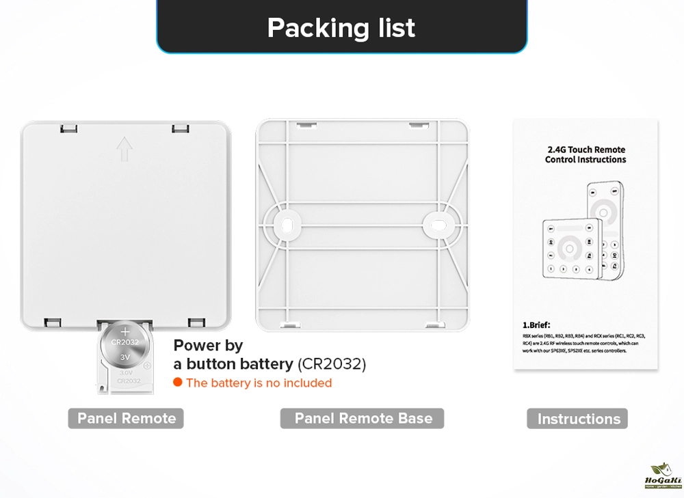Click the brief paragraph text in the booklet
The image size is (684, 498).
pos(583,344)
